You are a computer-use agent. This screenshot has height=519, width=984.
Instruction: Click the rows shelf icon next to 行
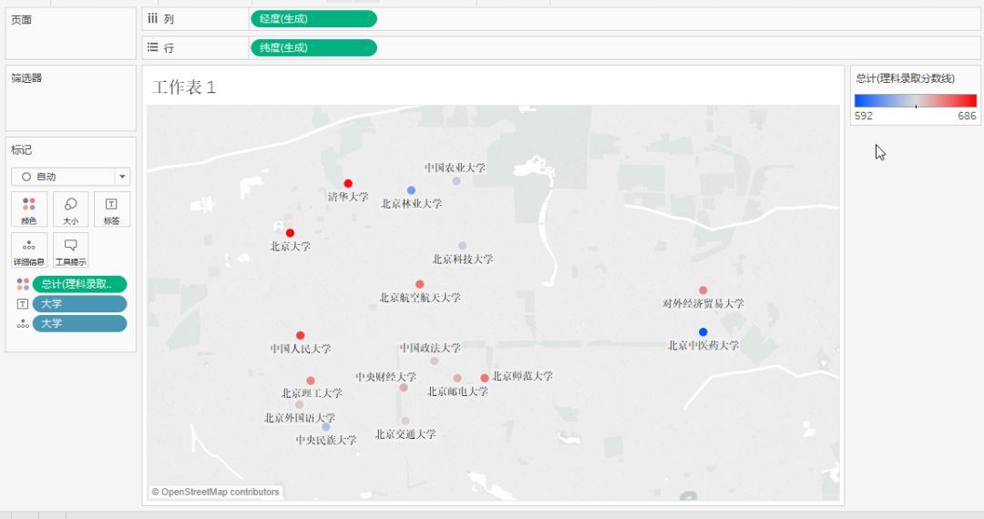tap(152, 47)
